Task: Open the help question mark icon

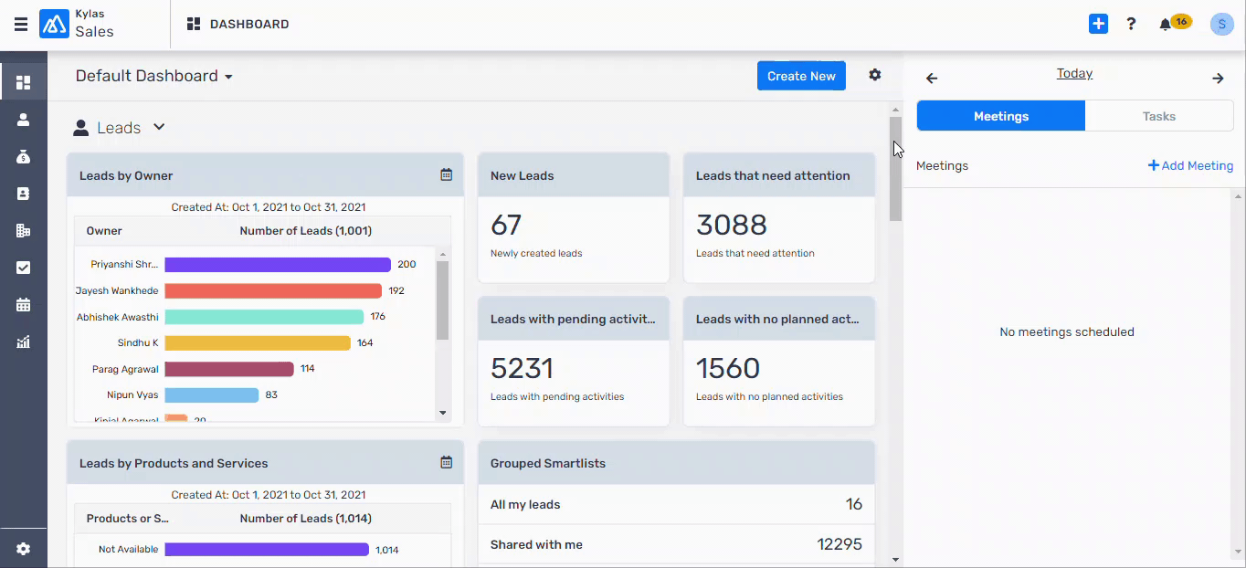Action: tap(1131, 23)
